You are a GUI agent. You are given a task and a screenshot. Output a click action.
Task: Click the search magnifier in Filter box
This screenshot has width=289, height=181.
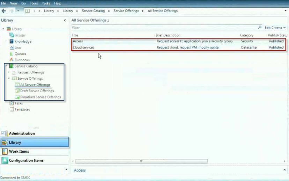pyautogui.click(x=259, y=27)
